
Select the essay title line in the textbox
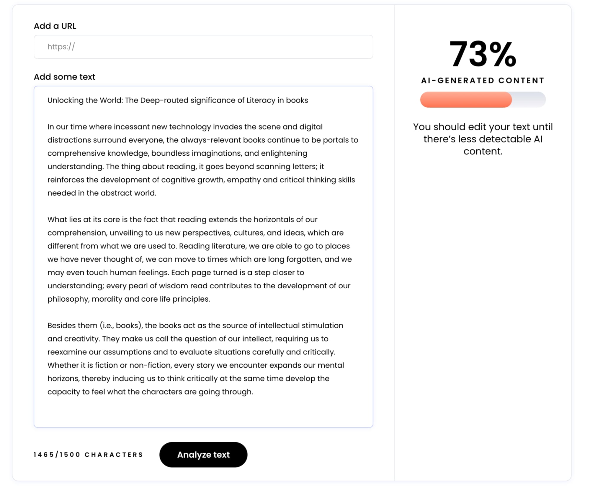point(177,100)
